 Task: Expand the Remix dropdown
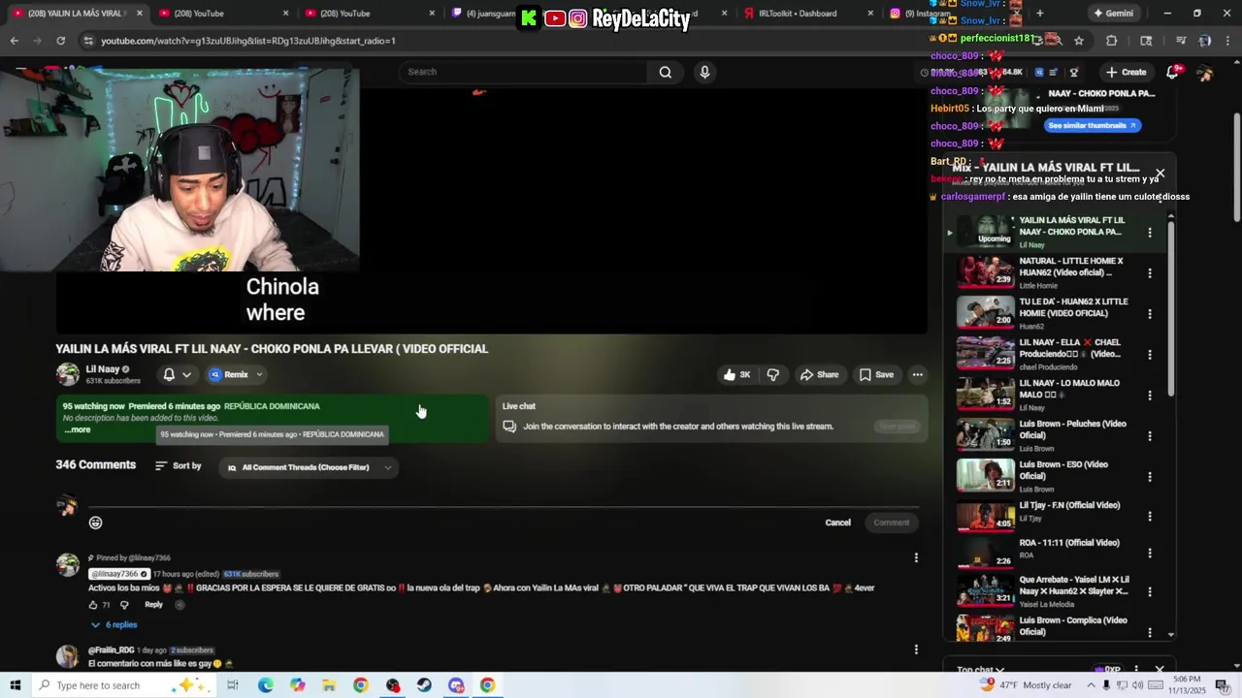pyautogui.click(x=237, y=374)
